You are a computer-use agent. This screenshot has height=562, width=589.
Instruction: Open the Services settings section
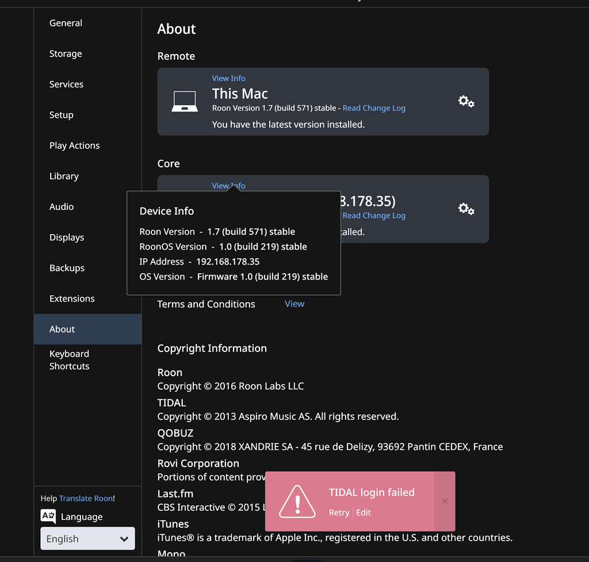[x=66, y=84]
